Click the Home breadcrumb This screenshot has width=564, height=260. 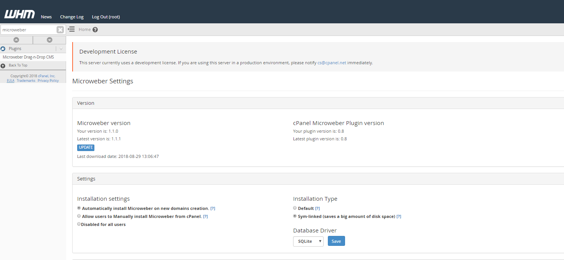point(85,29)
